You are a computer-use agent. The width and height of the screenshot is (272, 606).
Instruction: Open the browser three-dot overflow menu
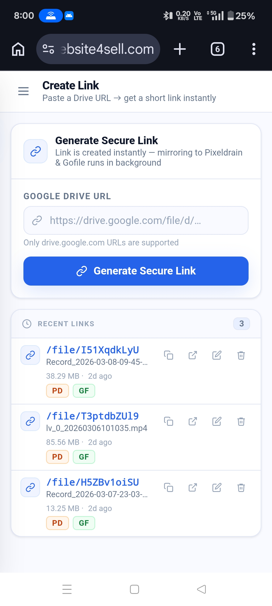click(x=254, y=49)
